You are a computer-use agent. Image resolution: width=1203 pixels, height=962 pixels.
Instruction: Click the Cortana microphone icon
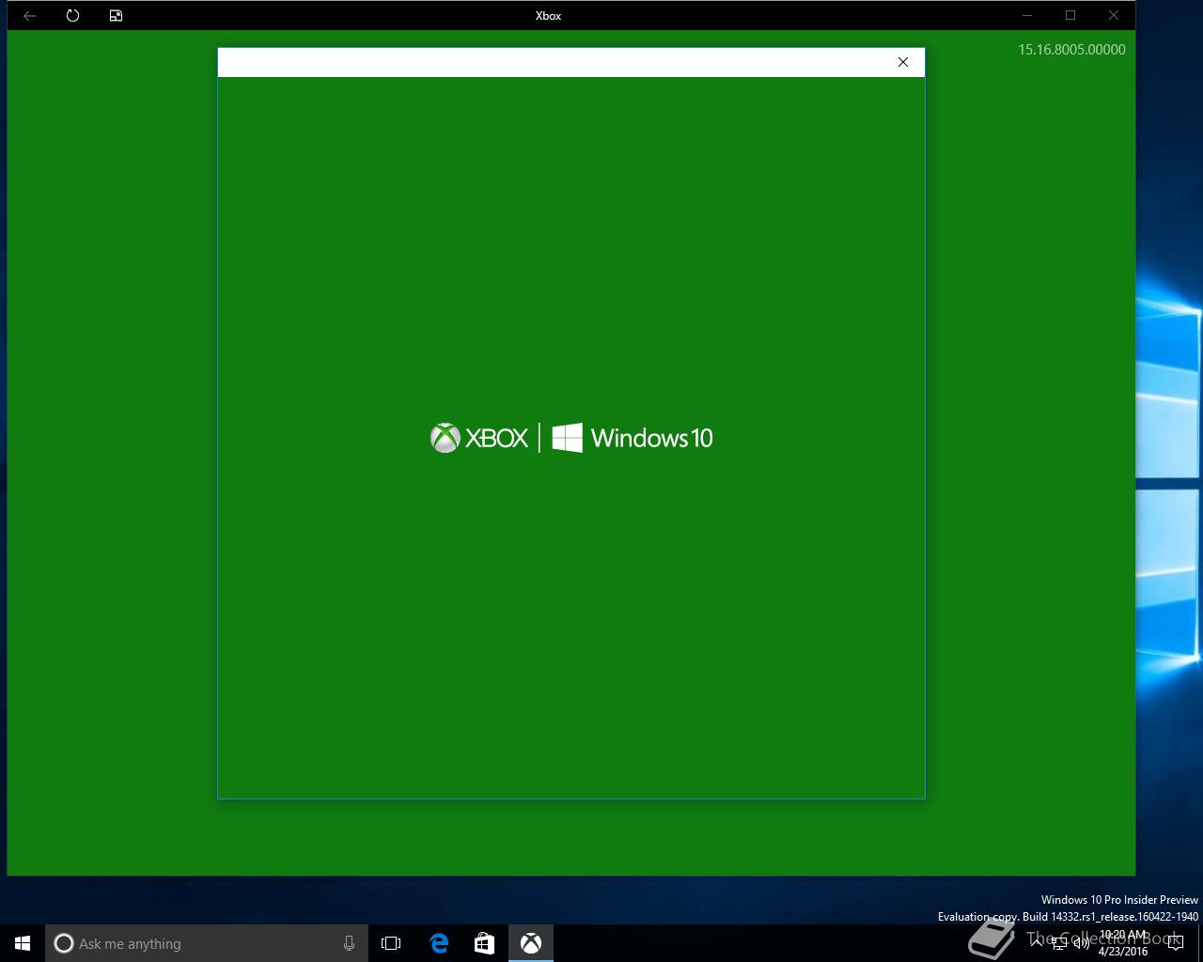coord(349,943)
